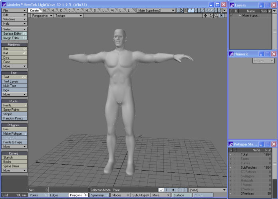Select the Ball primitive tool
The width and height of the screenshot is (278, 199).
[14, 53]
